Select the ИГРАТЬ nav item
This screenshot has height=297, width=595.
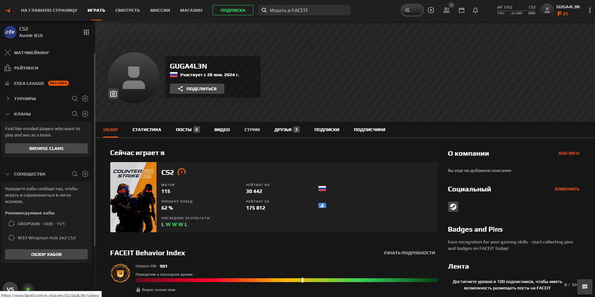pyautogui.click(x=97, y=10)
